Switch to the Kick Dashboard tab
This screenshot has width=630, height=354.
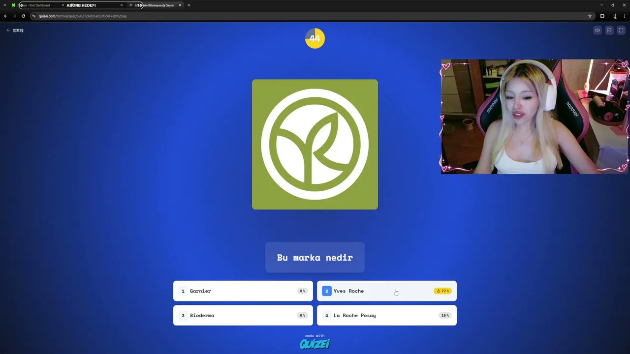[x=37, y=5]
